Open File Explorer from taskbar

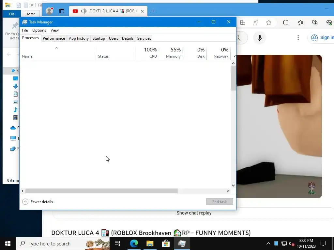pyautogui.click(x=150, y=243)
